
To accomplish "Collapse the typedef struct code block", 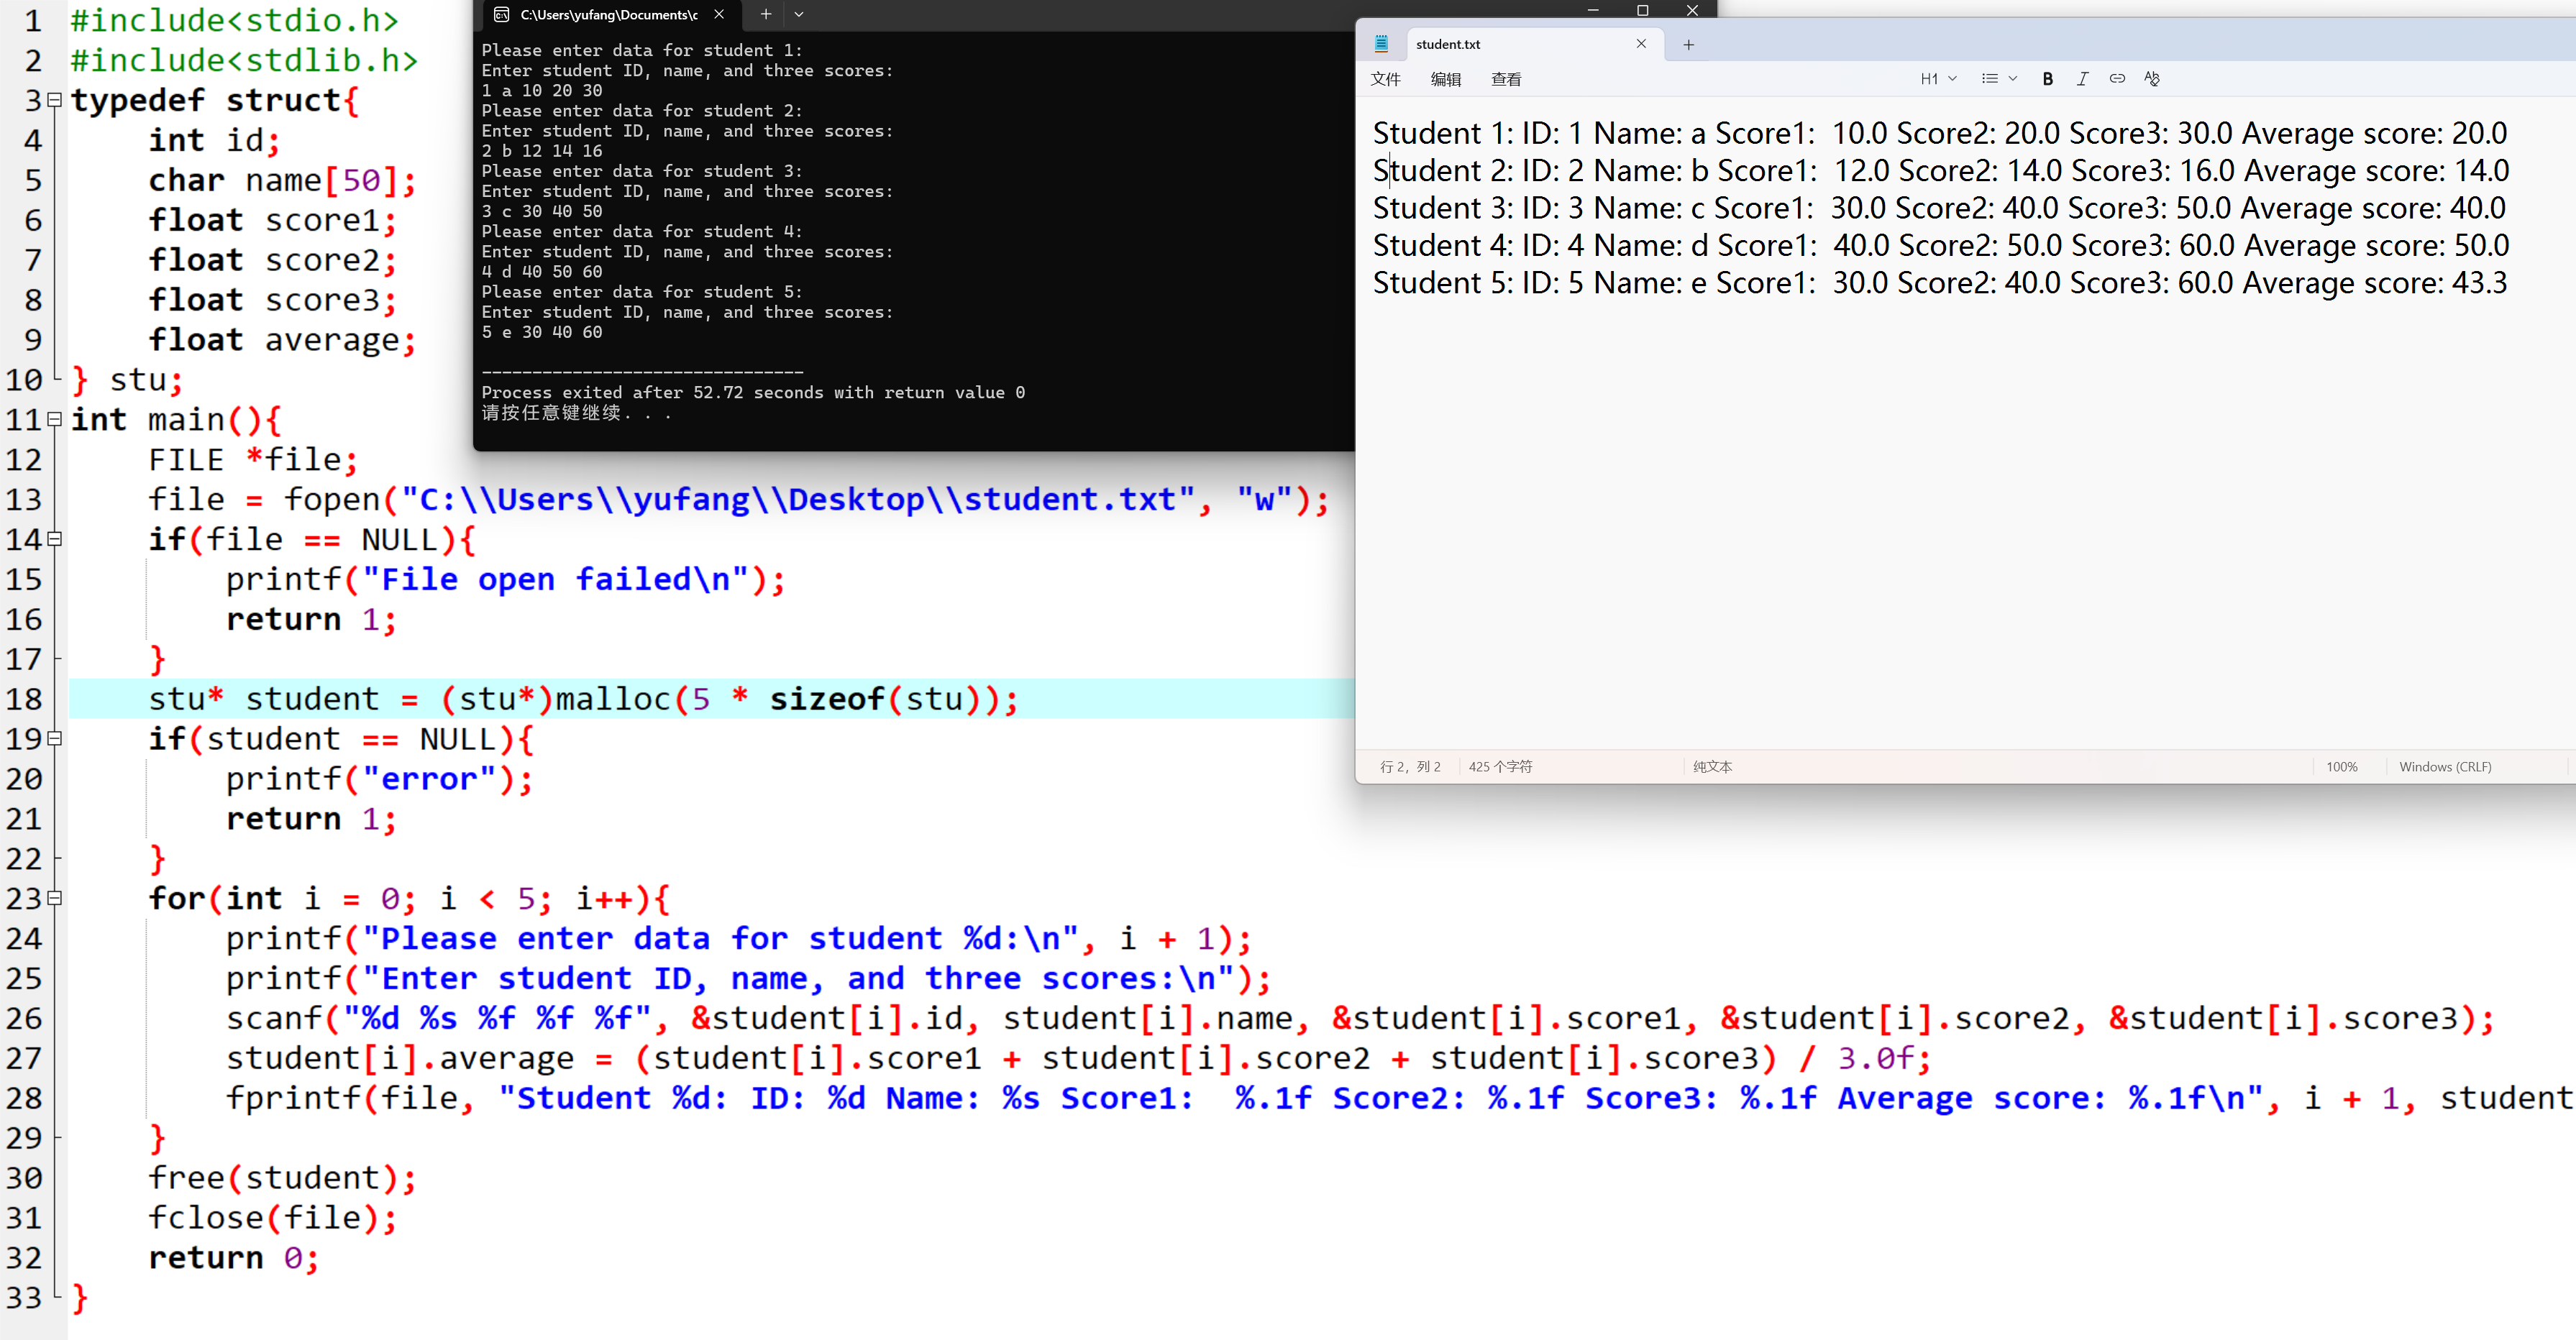I will pyautogui.click(x=55, y=100).
